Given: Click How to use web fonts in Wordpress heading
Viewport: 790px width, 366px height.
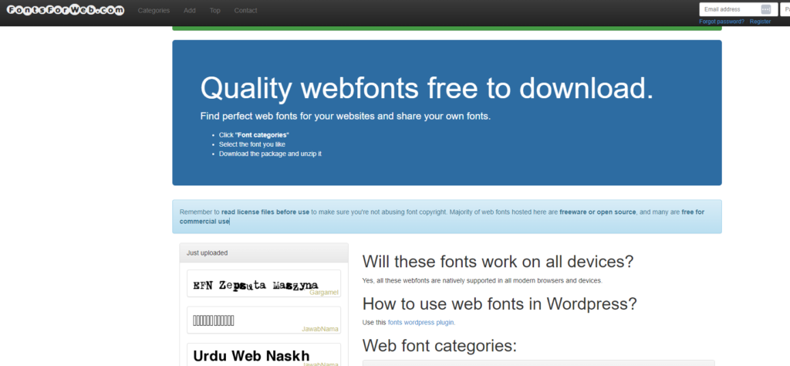Looking at the screenshot, I should pyautogui.click(x=500, y=304).
